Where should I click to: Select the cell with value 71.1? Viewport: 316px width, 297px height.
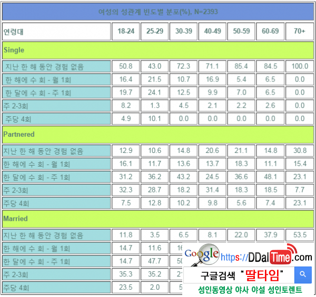[212, 66]
